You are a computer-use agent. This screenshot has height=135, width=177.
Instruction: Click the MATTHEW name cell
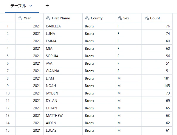point(63,115)
